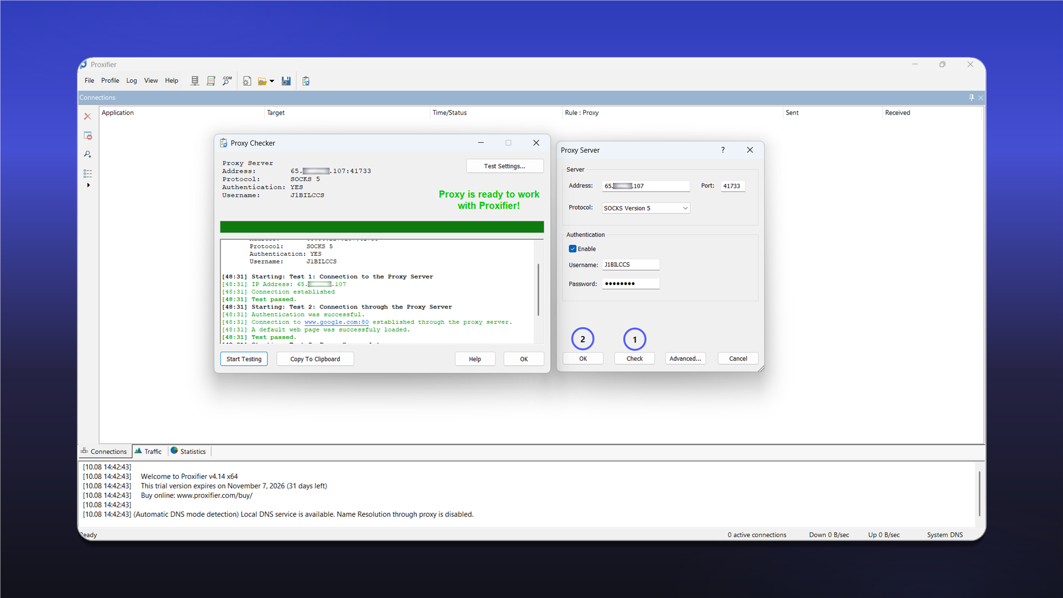Click the red X close-connection sidebar icon
Viewport: 1063px width, 598px height.
click(87, 116)
